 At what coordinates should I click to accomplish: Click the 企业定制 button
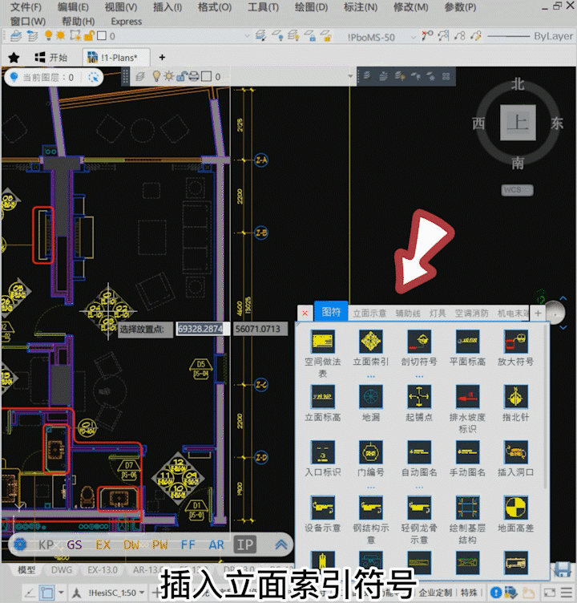pyautogui.click(x=435, y=593)
